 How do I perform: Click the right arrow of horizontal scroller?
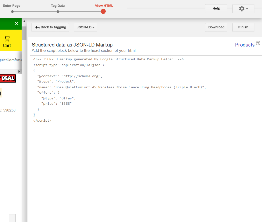[x=19, y=71]
